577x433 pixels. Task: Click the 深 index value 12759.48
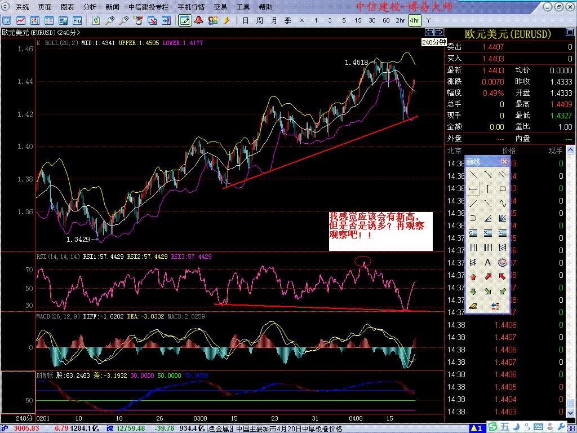coord(130,428)
